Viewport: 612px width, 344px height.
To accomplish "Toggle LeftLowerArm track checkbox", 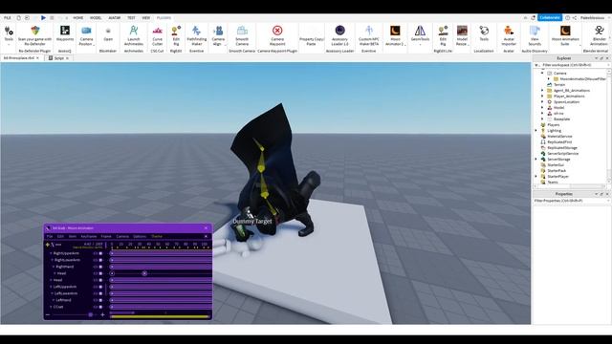I will (x=100, y=293).
